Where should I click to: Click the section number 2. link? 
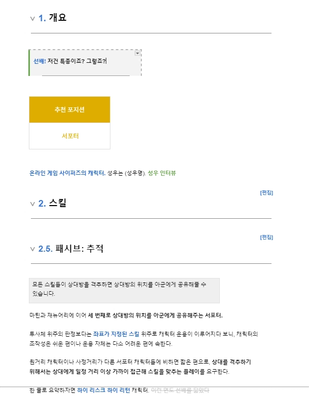point(42,204)
